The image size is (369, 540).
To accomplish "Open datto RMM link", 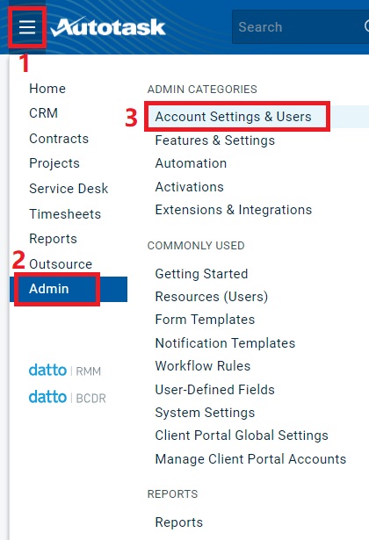I will [65, 371].
